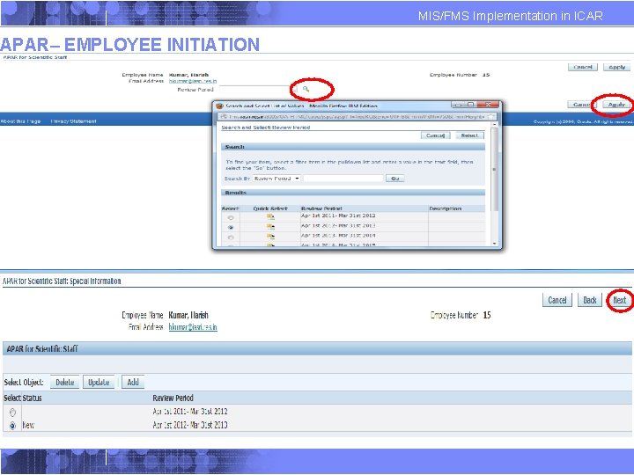634x475 pixels.
Task: Click Quick Select column header in popup
Action: 270,208
